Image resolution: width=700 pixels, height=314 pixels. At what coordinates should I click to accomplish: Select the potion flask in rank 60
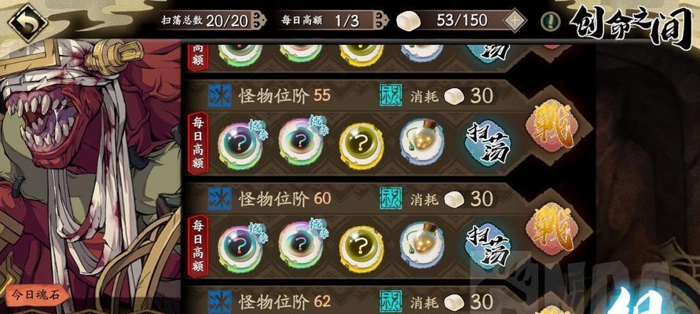pos(422,245)
